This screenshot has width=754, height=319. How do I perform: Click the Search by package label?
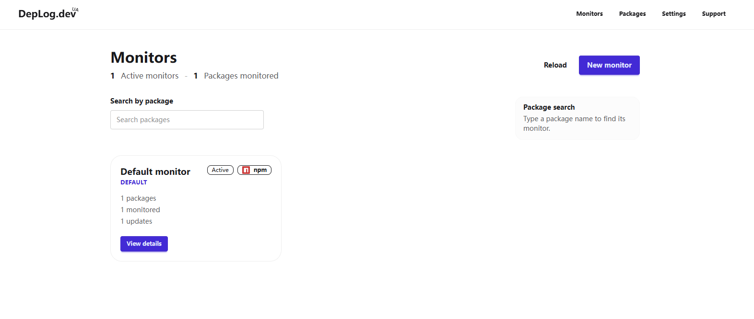coord(141,101)
